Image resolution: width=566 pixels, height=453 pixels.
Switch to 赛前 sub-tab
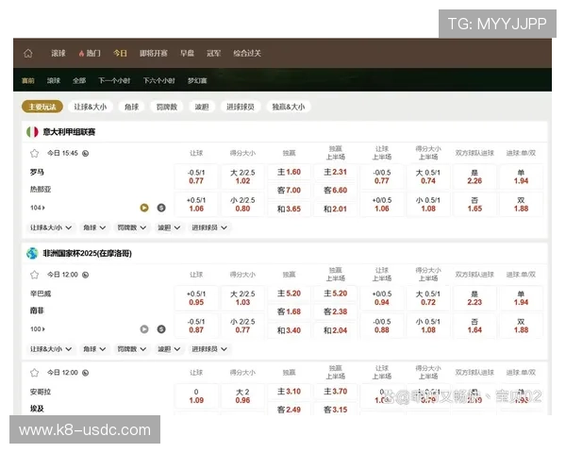pyautogui.click(x=27, y=80)
